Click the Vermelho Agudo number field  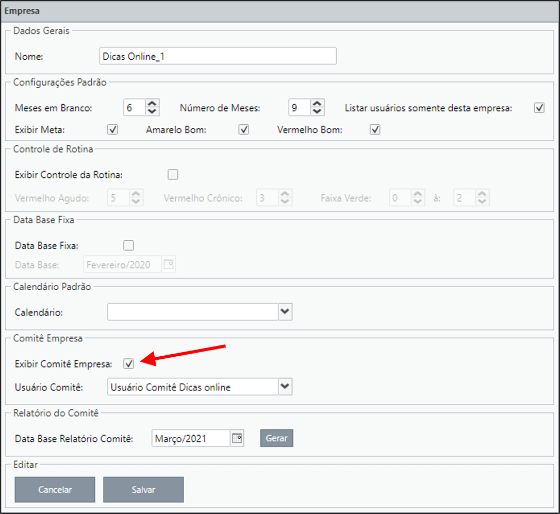point(119,197)
